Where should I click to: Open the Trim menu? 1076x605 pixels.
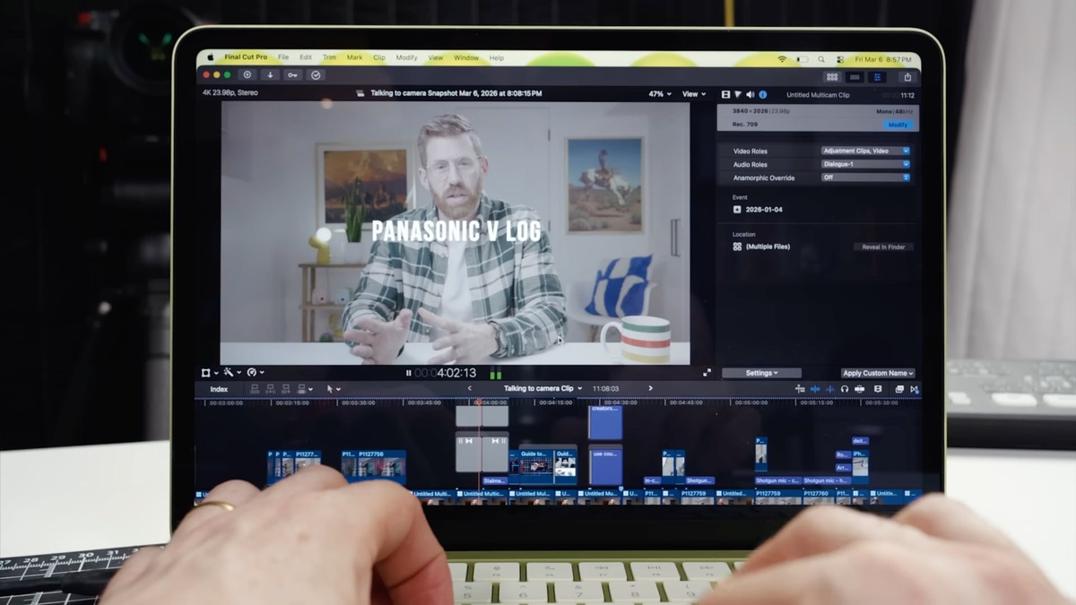click(329, 57)
